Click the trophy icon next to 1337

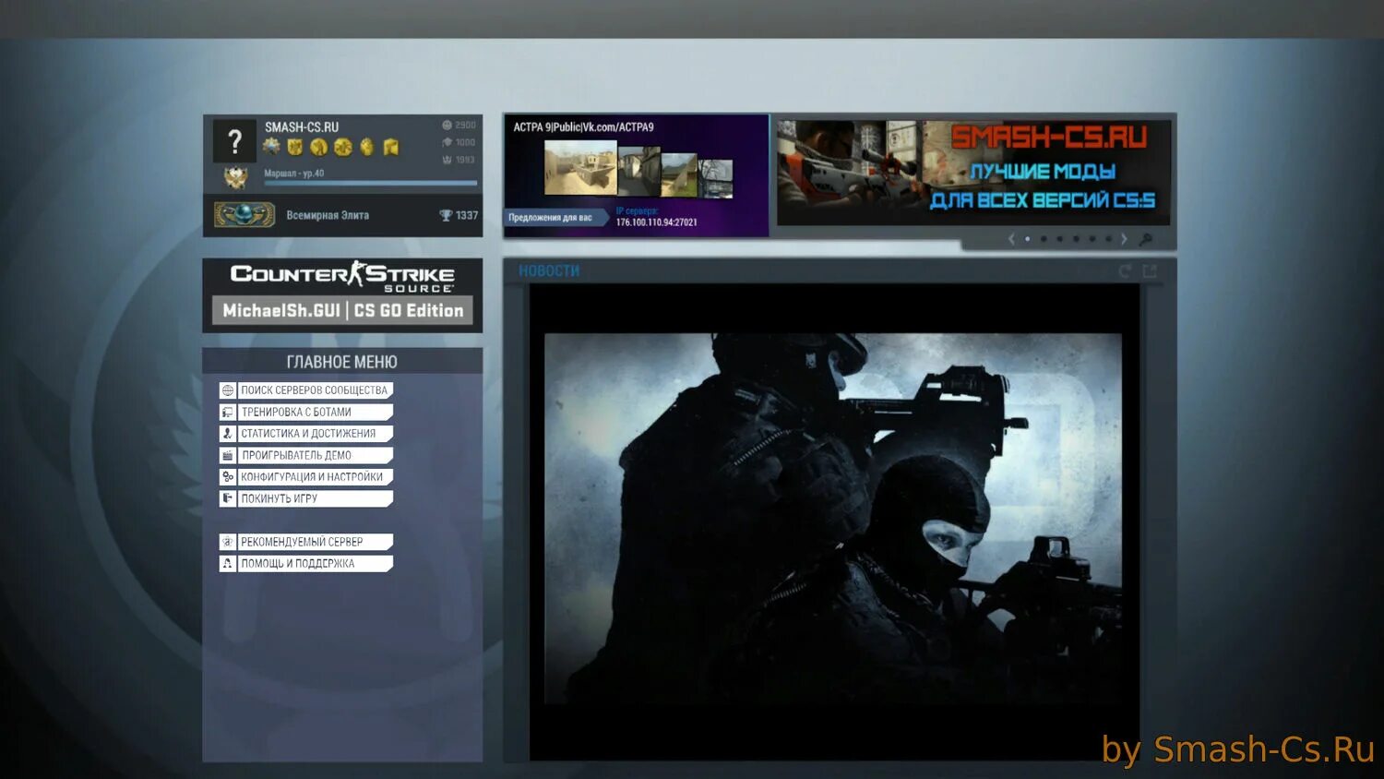coord(446,216)
